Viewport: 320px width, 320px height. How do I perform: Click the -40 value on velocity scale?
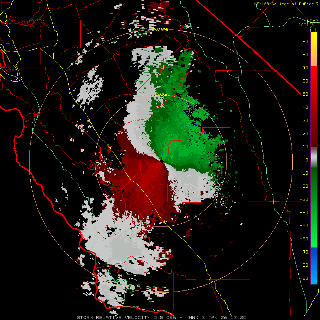coord(304,213)
